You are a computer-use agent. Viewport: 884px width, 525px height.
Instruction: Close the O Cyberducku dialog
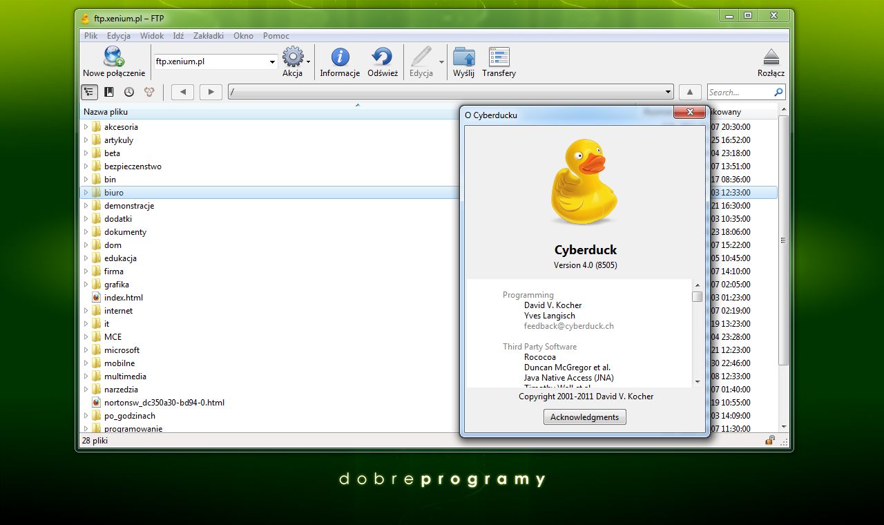pyautogui.click(x=689, y=112)
